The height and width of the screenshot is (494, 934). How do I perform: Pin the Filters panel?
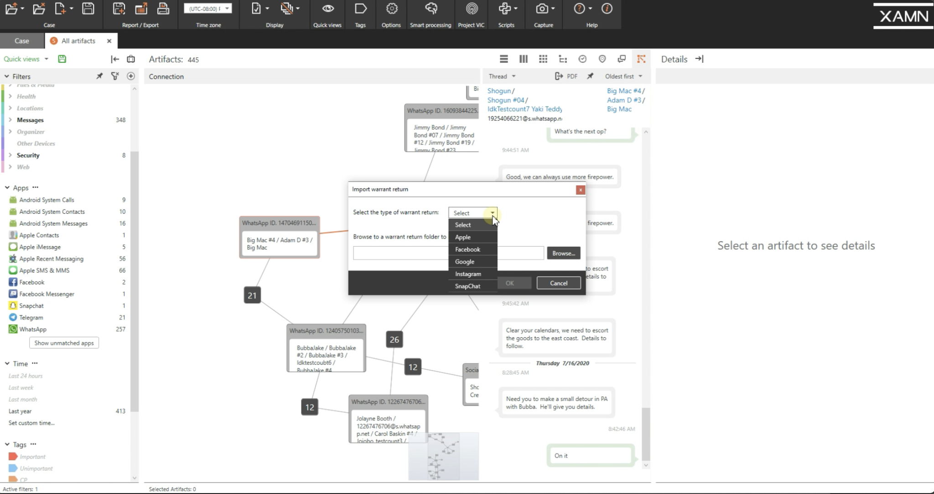pyautogui.click(x=99, y=76)
